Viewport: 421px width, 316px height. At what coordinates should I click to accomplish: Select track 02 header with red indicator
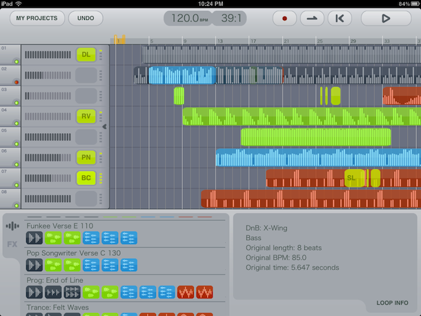pos(10,75)
